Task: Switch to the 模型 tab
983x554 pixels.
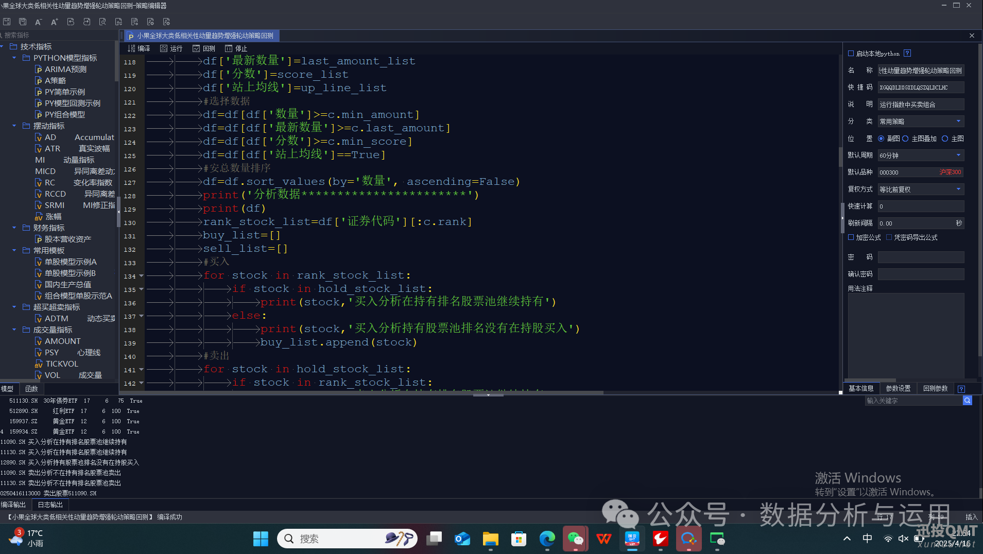Action: pos(8,389)
